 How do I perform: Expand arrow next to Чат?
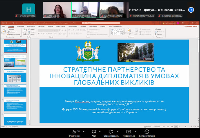pyautogui.click(x=100, y=132)
